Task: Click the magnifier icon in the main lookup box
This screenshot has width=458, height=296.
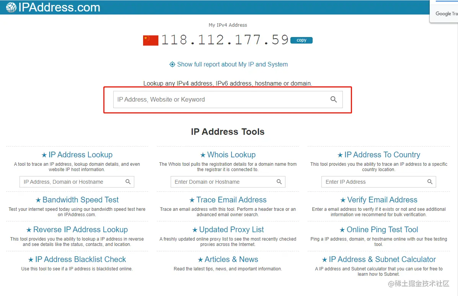Action: click(334, 99)
